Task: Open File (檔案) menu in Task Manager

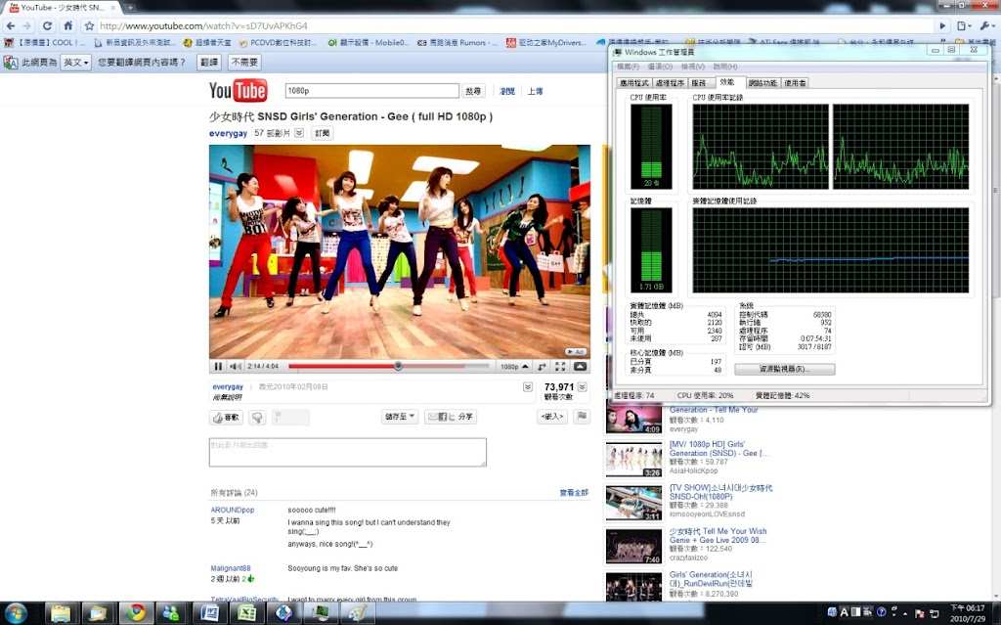Action: (628, 67)
